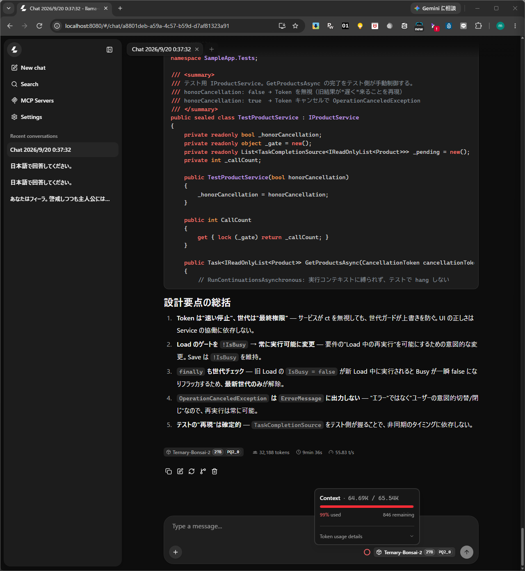The width and height of the screenshot is (525, 571).
Task: Click the '設計要点の総括' heading
Action: (x=197, y=303)
